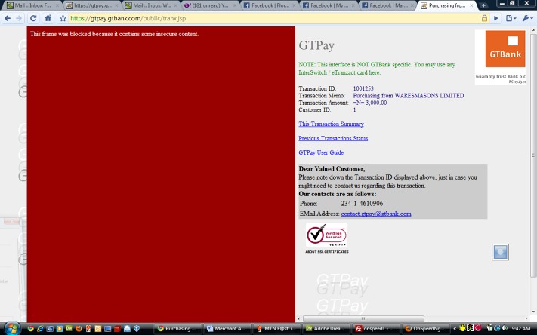Switch to Adobe Drea... taskbar button

pos(326,328)
